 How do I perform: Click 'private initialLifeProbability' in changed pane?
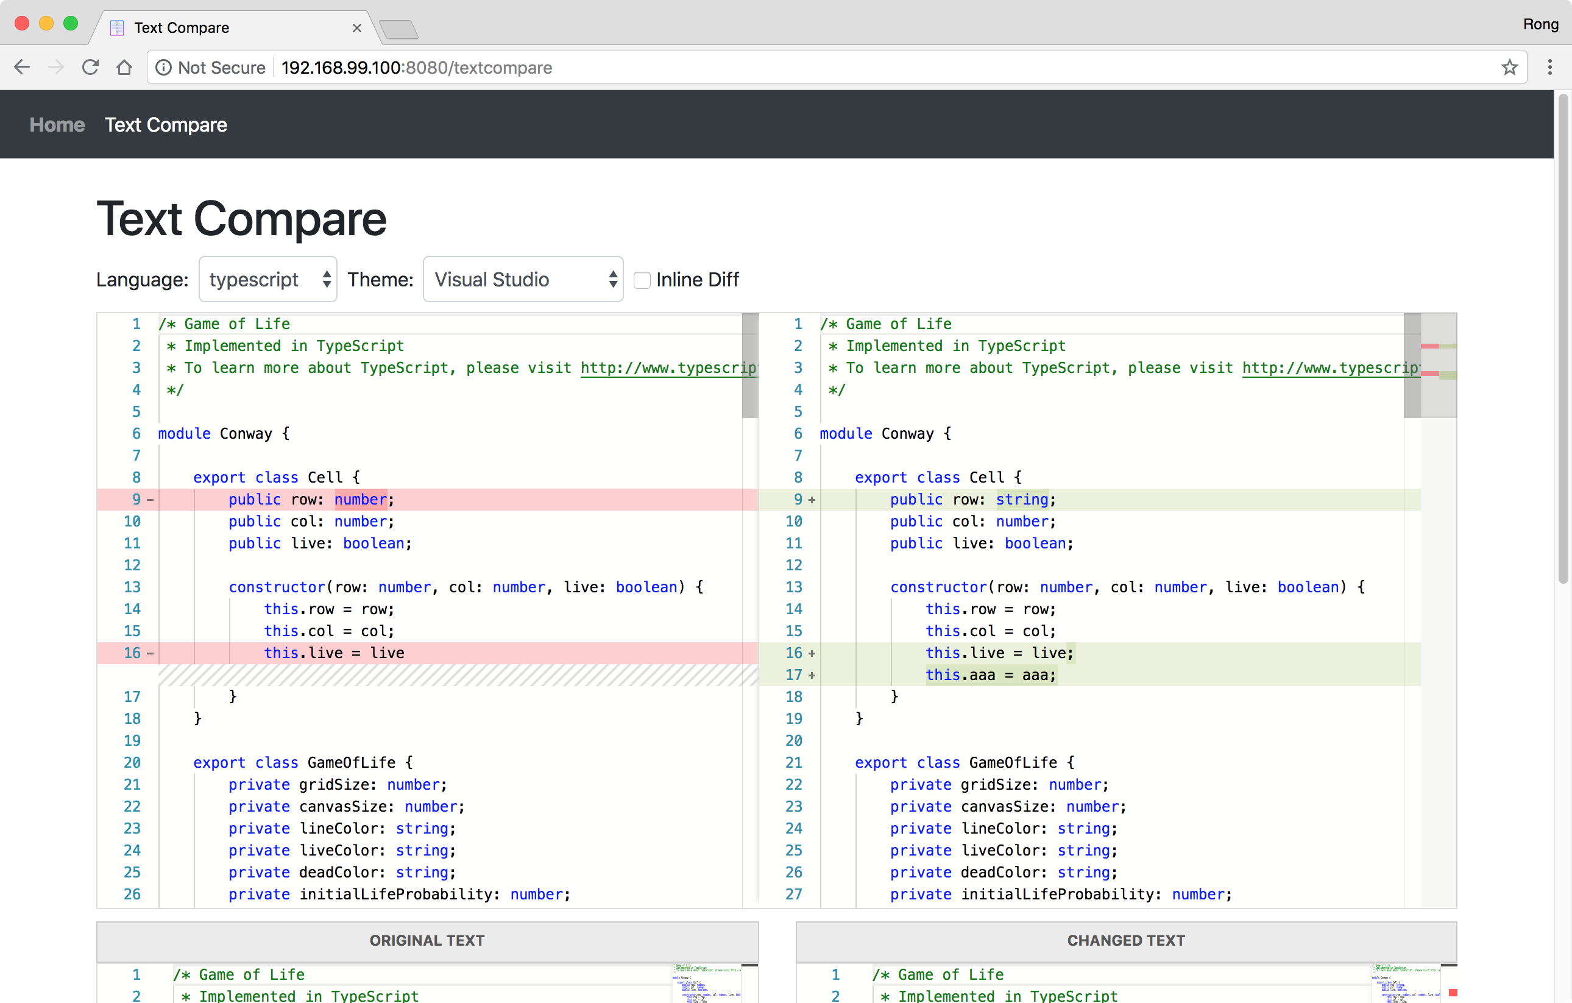click(x=1025, y=895)
